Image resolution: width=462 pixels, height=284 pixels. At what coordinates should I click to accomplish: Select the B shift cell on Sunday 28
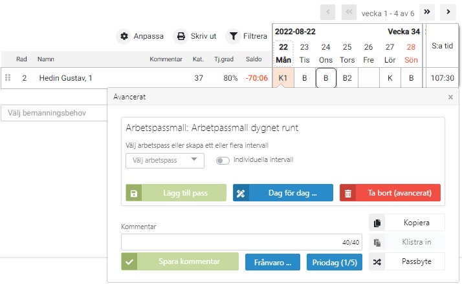pos(412,78)
